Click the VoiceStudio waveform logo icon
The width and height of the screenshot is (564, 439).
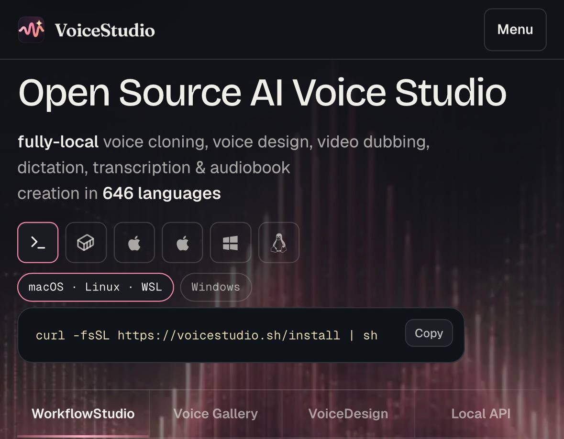tap(31, 30)
